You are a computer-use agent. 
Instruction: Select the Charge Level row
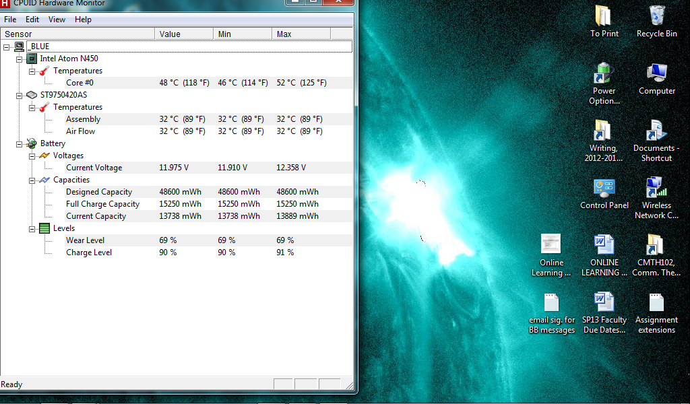[208, 252]
